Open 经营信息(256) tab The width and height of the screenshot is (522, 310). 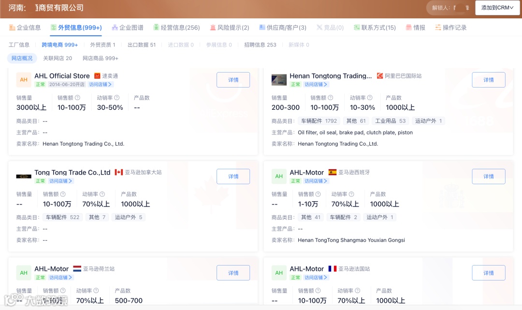coord(176,28)
